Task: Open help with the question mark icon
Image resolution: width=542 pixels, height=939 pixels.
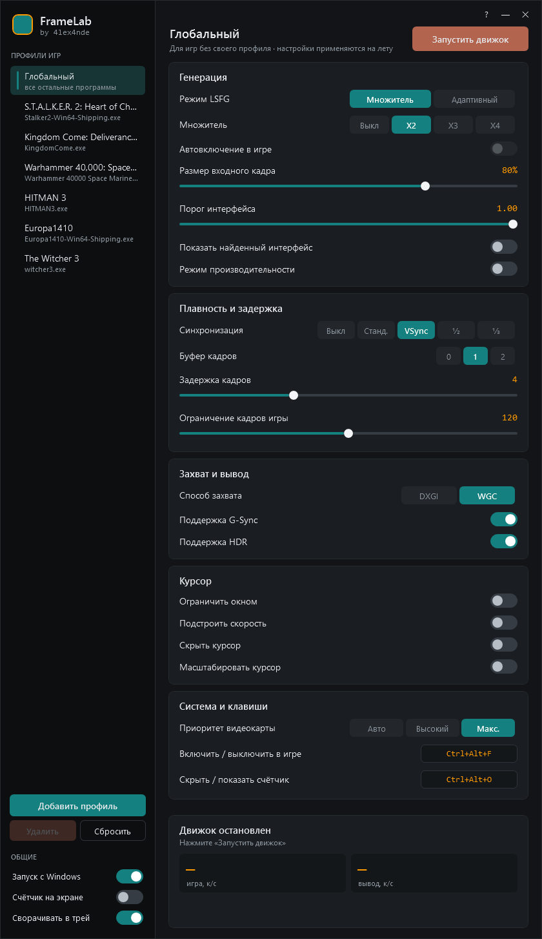Action: tap(487, 14)
